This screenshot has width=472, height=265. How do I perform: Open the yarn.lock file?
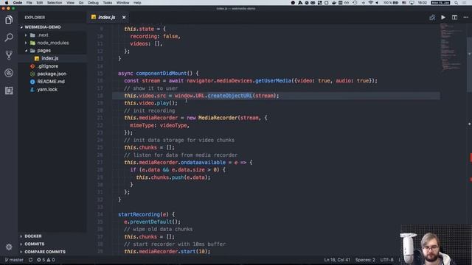pos(52,90)
